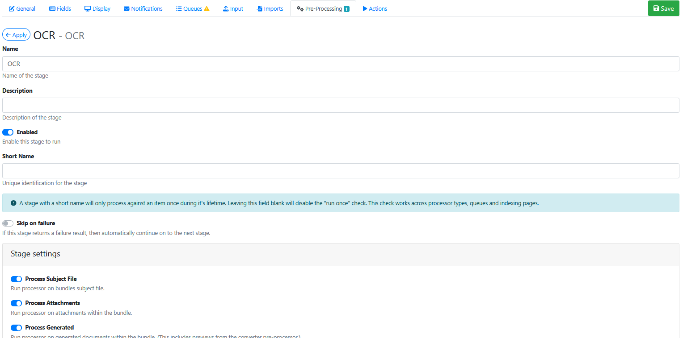Toggle Process Subject File off
The height and width of the screenshot is (338, 683).
16,279
